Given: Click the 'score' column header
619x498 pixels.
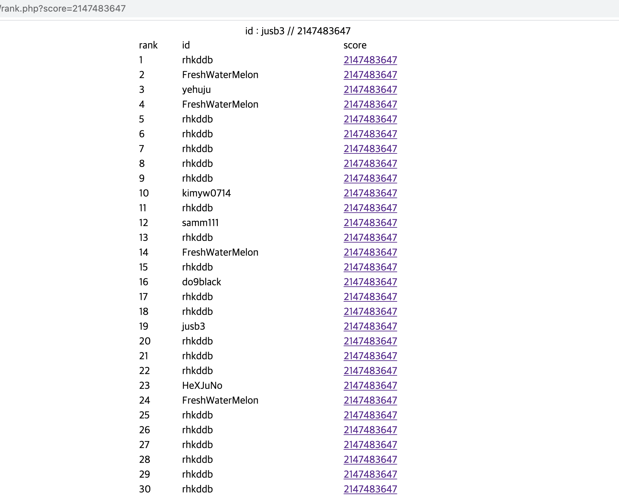Looking at the screenshot, I should click(x=355, y=45).
